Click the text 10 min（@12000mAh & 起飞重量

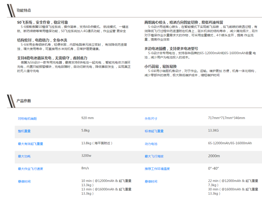[x=106, y=181]
